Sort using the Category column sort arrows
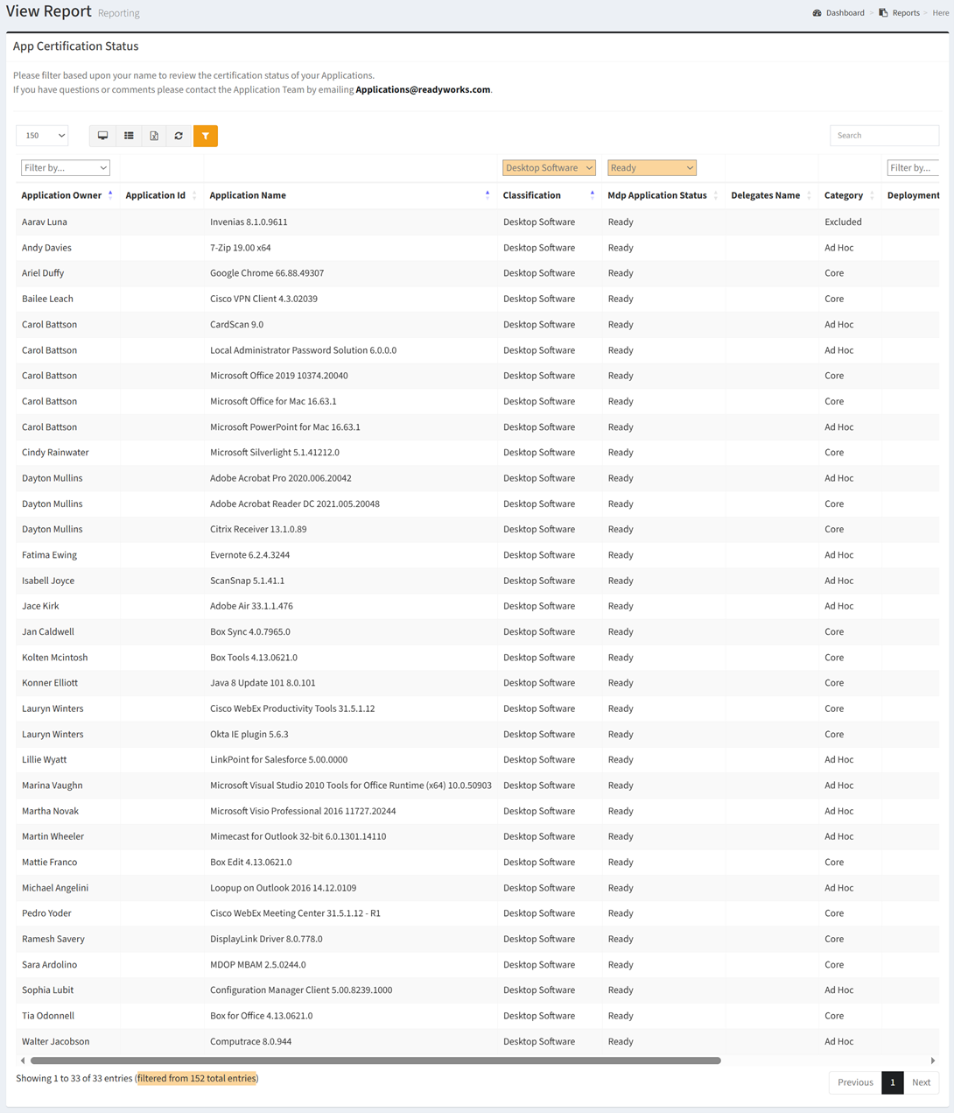 pyautogui.click(x=872, y=195)
